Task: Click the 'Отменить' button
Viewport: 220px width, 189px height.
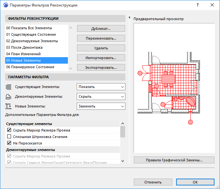Action: (153, 182)
